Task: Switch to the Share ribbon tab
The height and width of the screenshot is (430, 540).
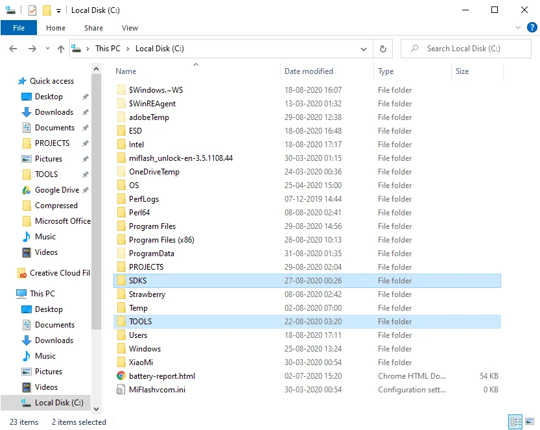Action: (x=93, y=28)
